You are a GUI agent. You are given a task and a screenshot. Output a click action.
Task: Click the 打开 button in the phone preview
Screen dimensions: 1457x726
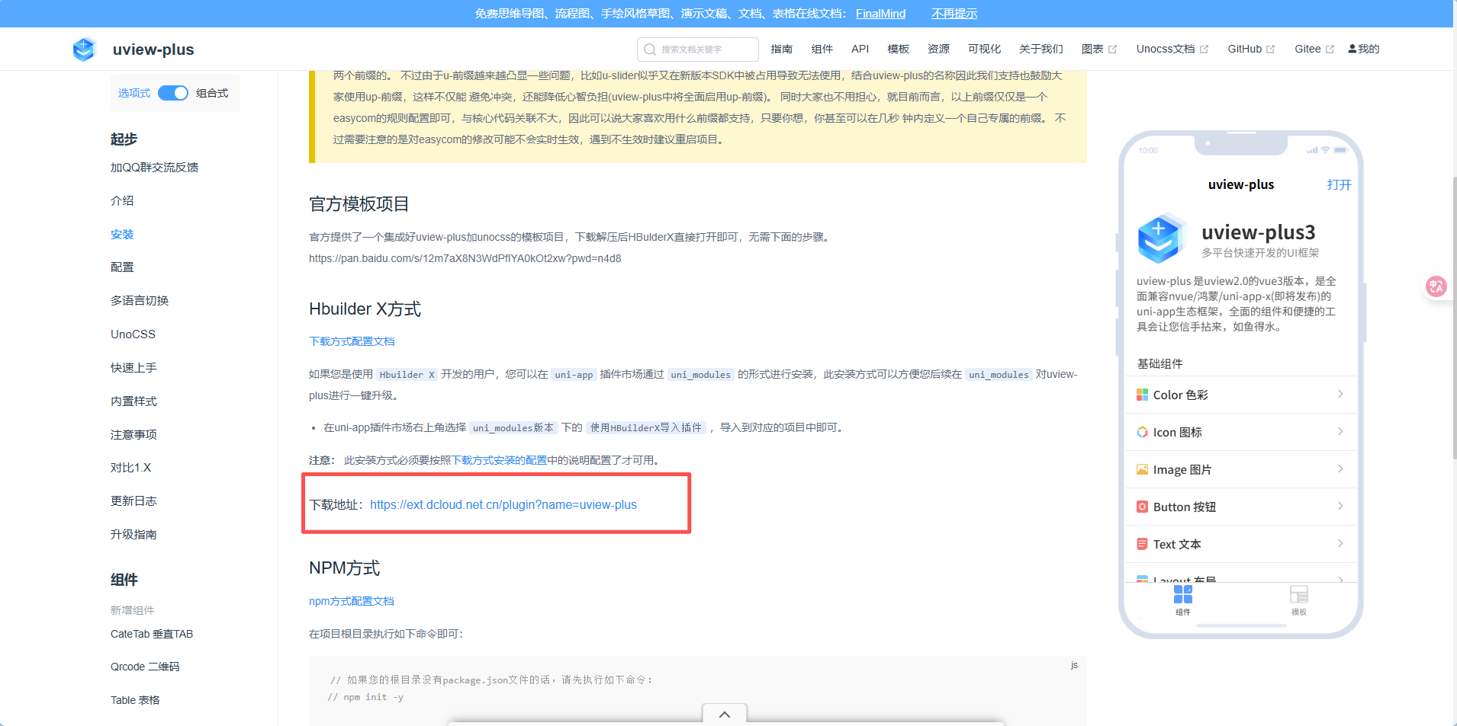(x=1340, y=184)
